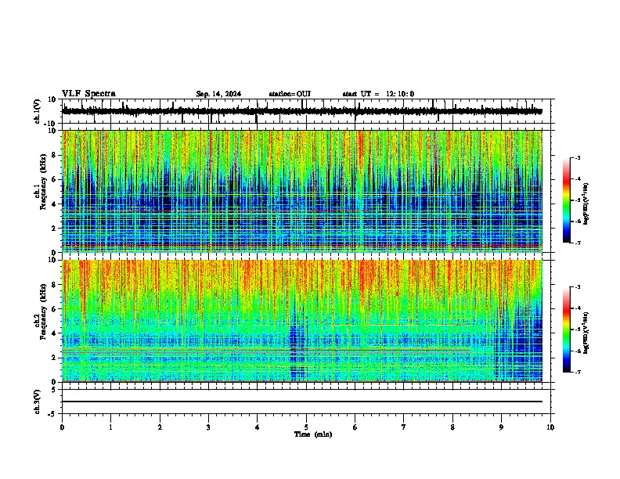Click the 4 minute tick label on the time axis
Image resolution: width=620 pixels, height=479 pixels.
point(257,427)
